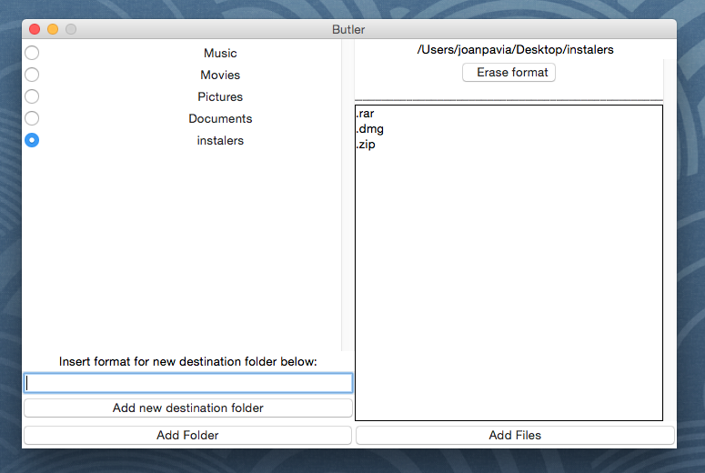
Task: Click the /Users/joanpavia/Desktop/instalers path text
Action: tap(515, 49)
